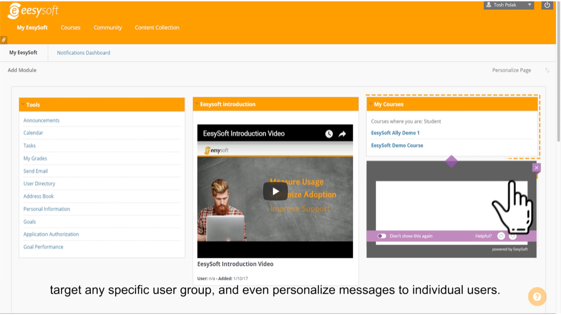The height and width of the screenshot is (315, 561).
Task: Click the small link icon under header
Action: point(4,40)
